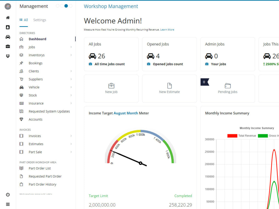Expand the Suppliers menu chevron
Screen dimensions: 279x209
[x=71, y=79]
